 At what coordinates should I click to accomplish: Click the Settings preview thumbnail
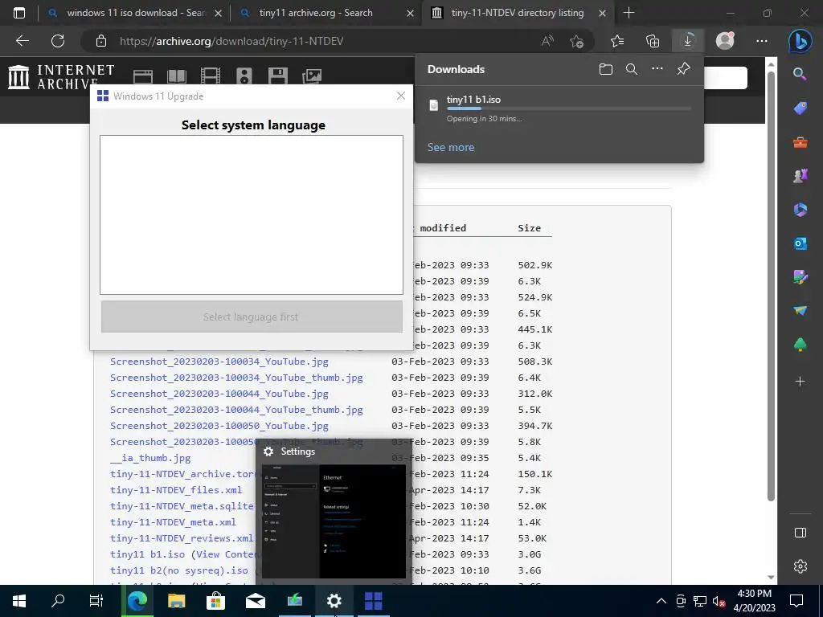click(334, 521)
